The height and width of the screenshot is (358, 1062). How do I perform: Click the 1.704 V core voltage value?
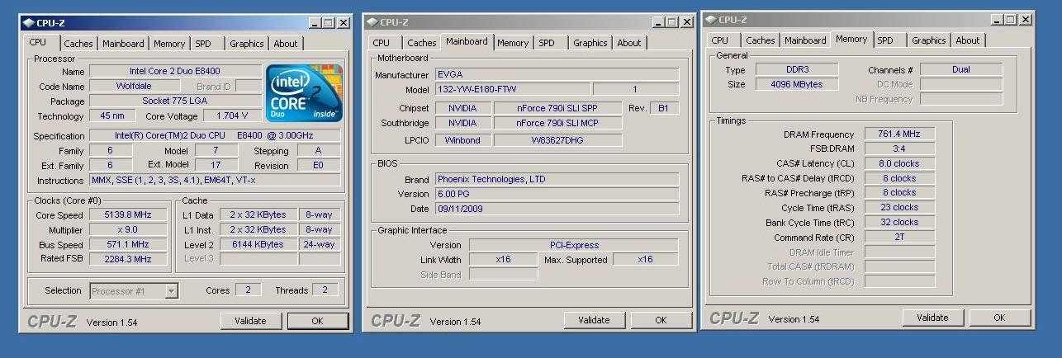[x=231, y=116]
